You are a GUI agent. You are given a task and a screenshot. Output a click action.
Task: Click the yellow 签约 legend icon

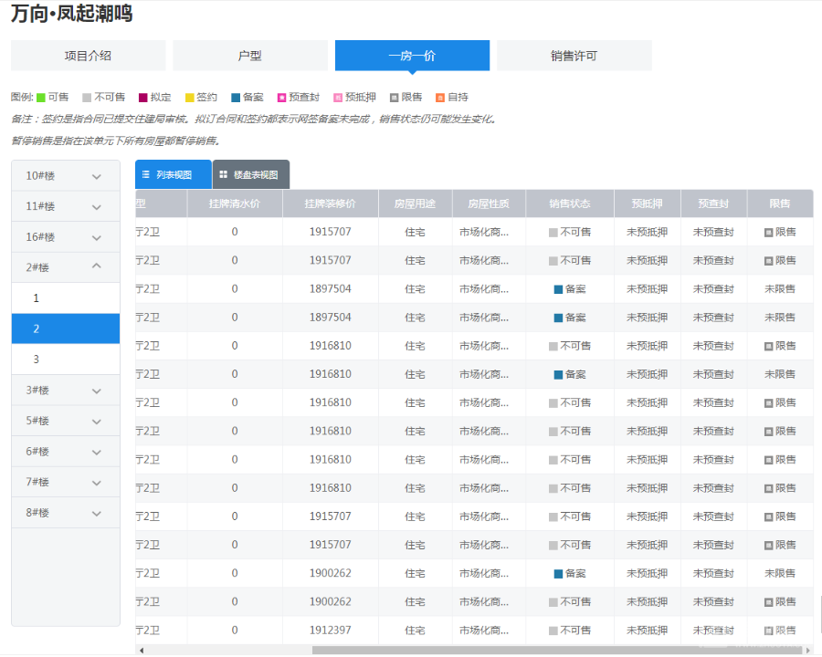coord(190,98)
